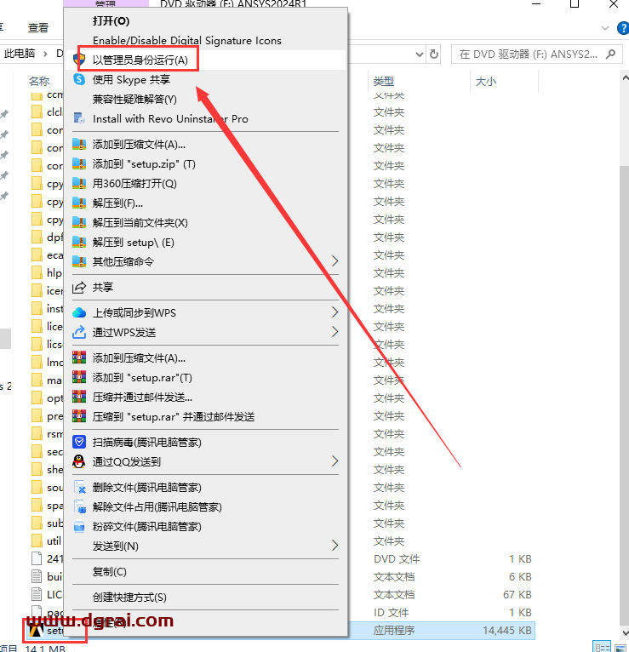Switch to details view icon
The image size is (629, 652).
[x=602, y=648]
